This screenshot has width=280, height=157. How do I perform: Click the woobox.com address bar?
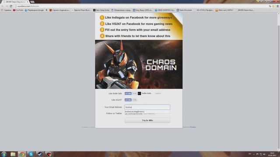(141, 6)
